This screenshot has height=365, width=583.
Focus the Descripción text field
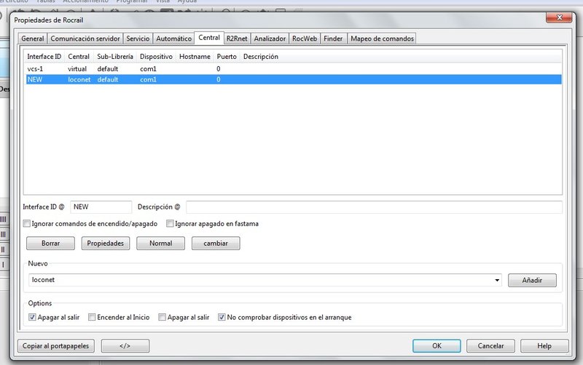click(x=374, y=207)
